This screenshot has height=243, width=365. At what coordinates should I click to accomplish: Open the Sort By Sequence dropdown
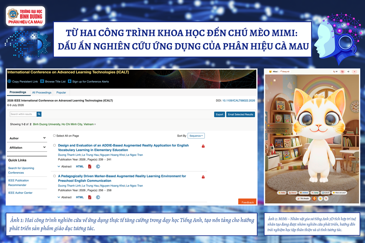(x=196, y=136)
